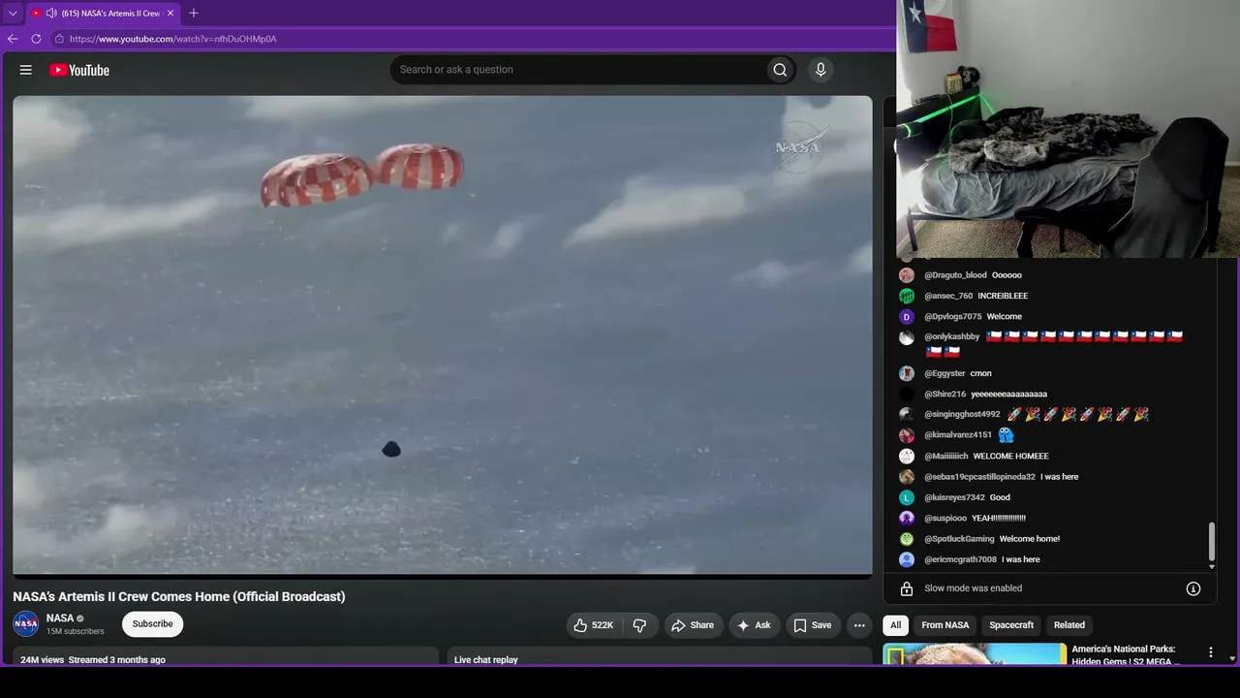View site information for youtube.com
Image resolution: width=1240 pixels, height=698 pixels.
click(59, 39)
